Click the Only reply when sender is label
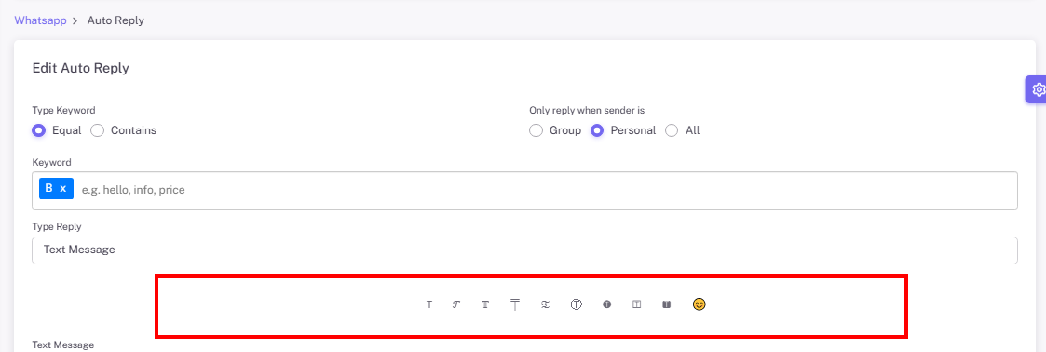The width and height of the screenshot is (1046, 352). tap(587, 110)
